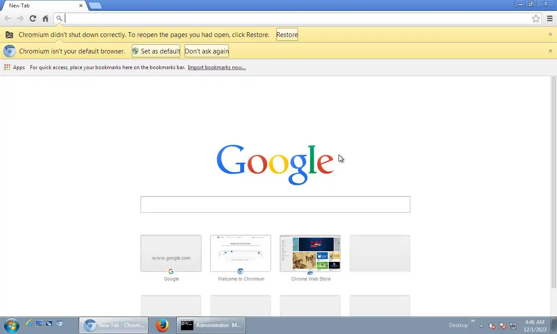Dismiss the shutdown warning infobar
This screenshot has width=557, height=334.
[x=550, y=34]
